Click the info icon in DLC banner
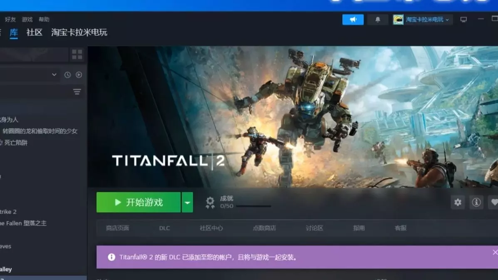Viewport: 498px width, 280px height. 111,257
